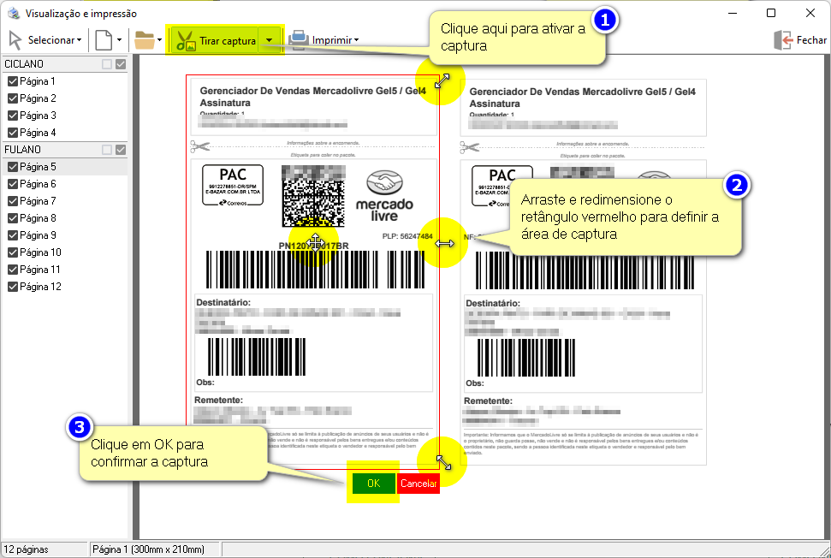The width and height of the screenshot is (831, 558).
Task: Click the empty checkbox in FULANO header
Action: (x=107, y=150)
